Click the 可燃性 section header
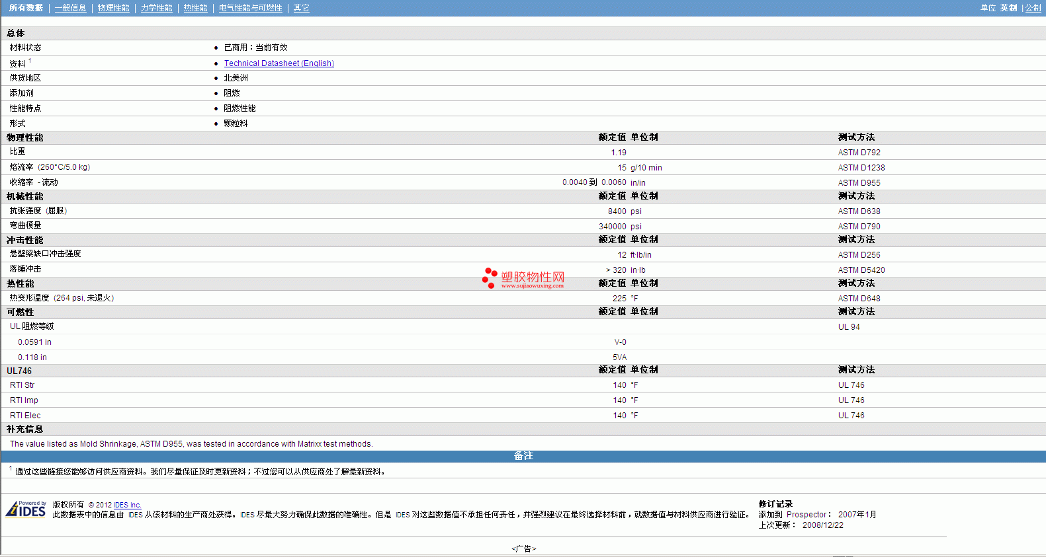Screen dimensions: 1046x557 [20, 312]
